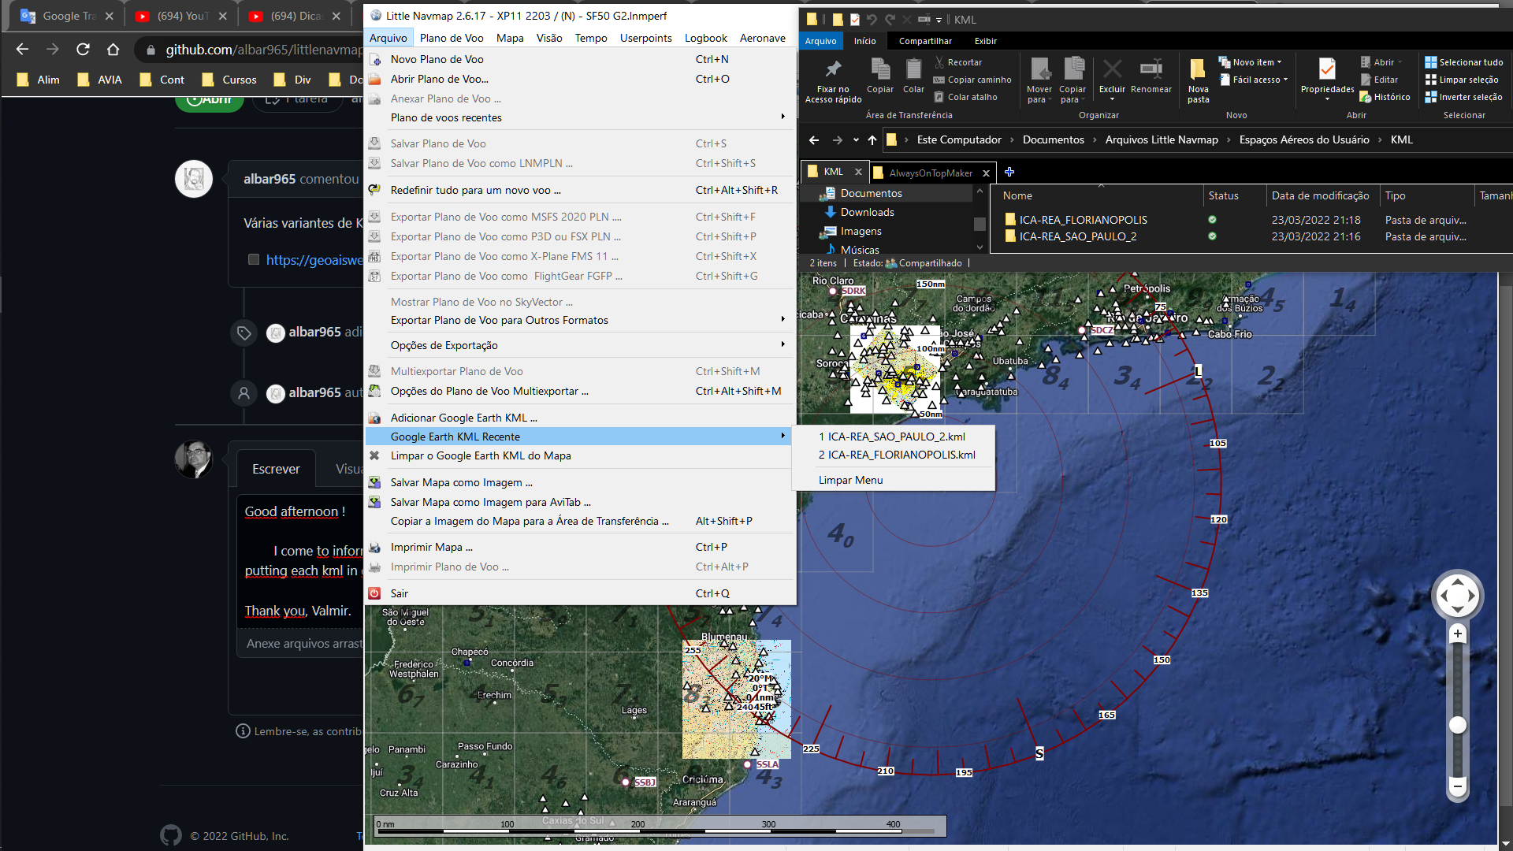Click the Nova pasta icon in Explorer
The height and width of the screenshot is (851, 1513).
pyautogui.click(x=1198, y=69)
